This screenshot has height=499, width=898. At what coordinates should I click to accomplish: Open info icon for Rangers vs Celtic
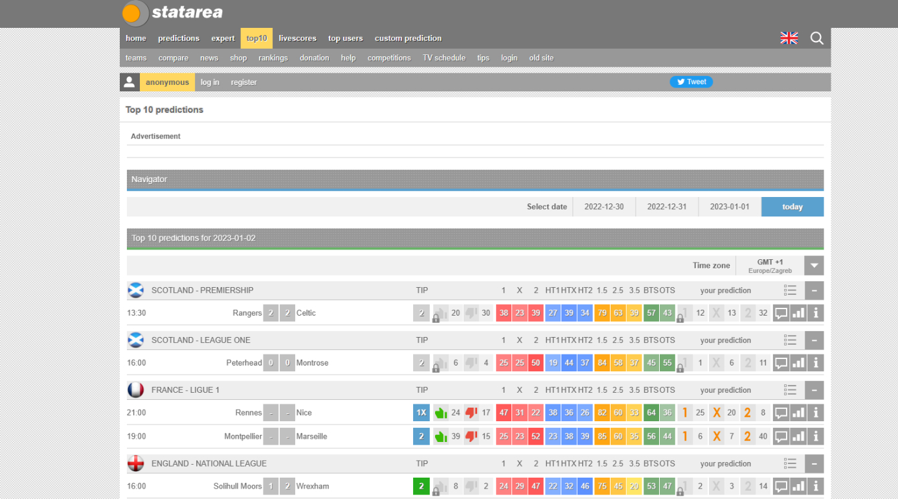coord(816,313)
